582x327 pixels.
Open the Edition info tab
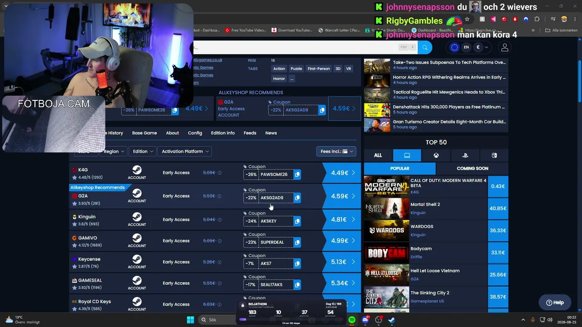223,133
